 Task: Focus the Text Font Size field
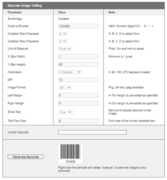pos(78,121)
